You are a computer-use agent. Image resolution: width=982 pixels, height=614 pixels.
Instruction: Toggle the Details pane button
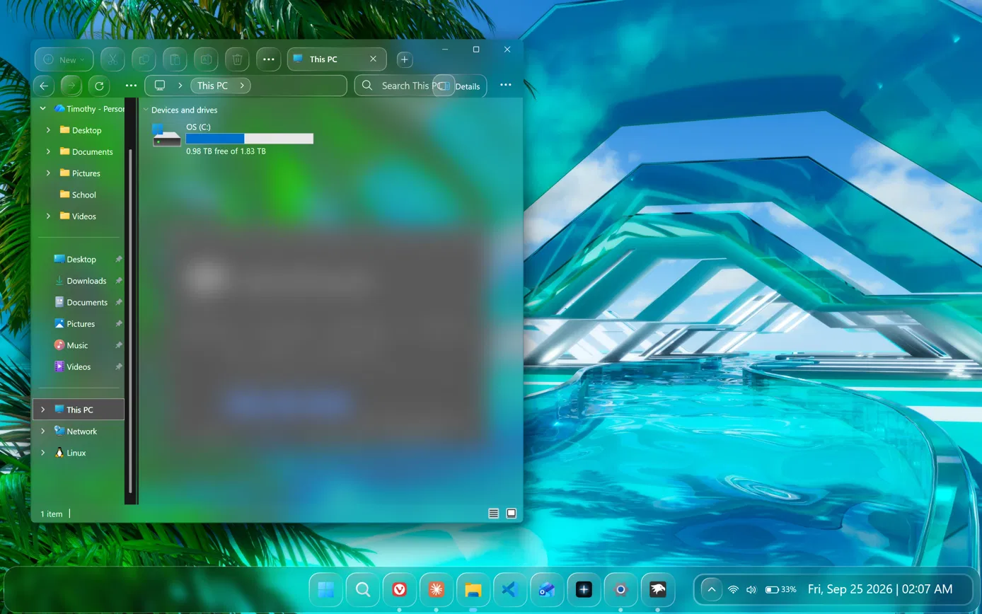tap(460, 86)
